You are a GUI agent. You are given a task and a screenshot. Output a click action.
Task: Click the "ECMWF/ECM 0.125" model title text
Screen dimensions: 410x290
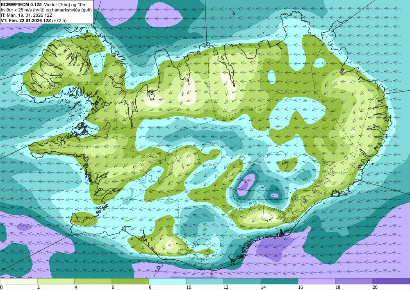click(20, 4)
